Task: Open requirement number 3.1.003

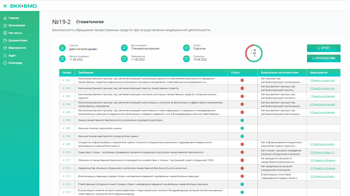Action: pyautogui.click(x=66, y=96)
